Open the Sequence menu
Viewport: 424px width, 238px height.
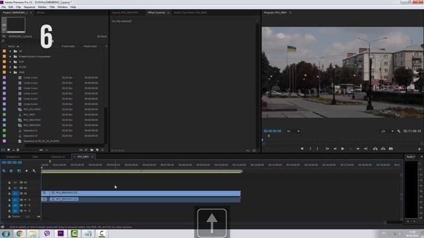[x=29, y=7]
